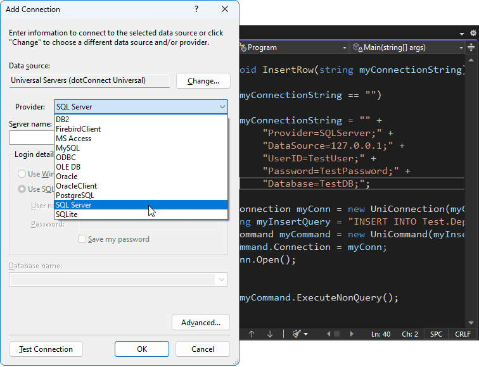This screenshot has height=367, width=479.
Task: Enable Save my password checkbox
Action: click(x=82, y=239)
